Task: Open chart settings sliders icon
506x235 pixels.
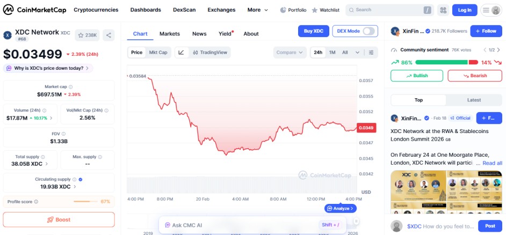Action: [x=371, y=53]
